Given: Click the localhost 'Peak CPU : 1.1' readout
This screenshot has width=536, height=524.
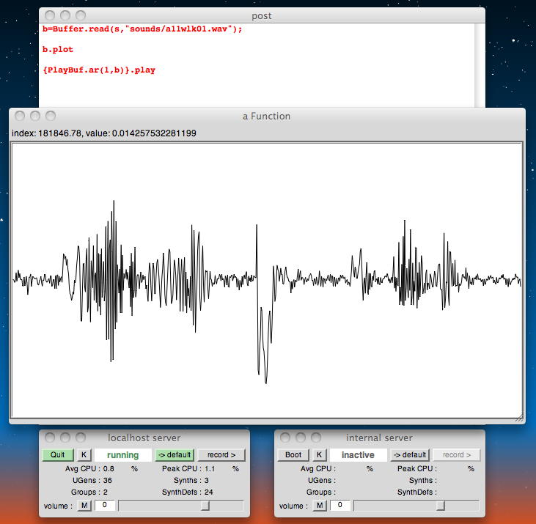Looking at the screenshot, I should coord(188,468).
